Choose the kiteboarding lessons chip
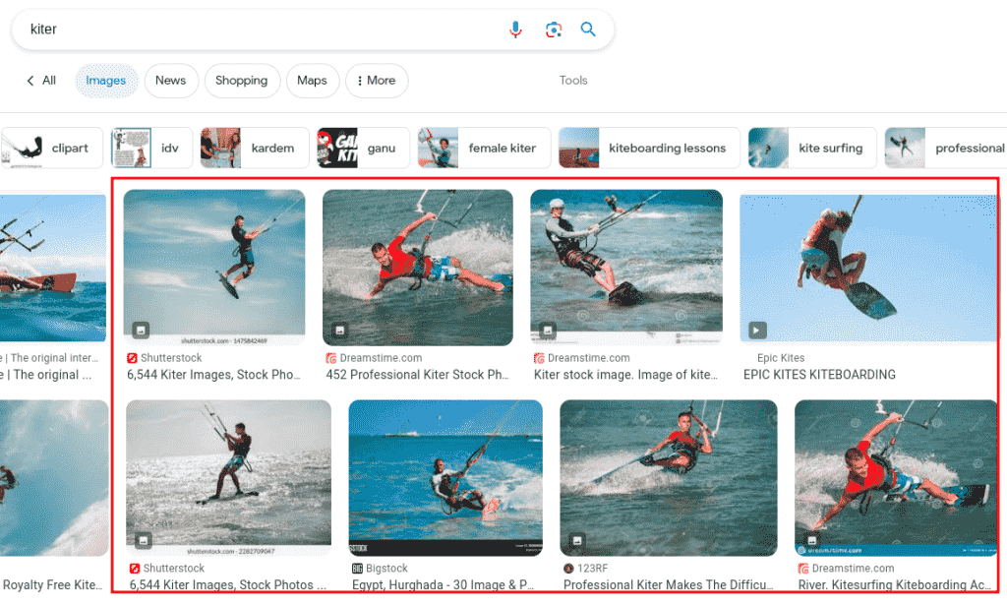The width and height of the screenshot is (1007, 605). tap(649, 148)
